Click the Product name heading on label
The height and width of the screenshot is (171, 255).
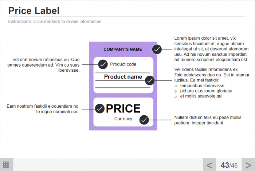point(123,77)
